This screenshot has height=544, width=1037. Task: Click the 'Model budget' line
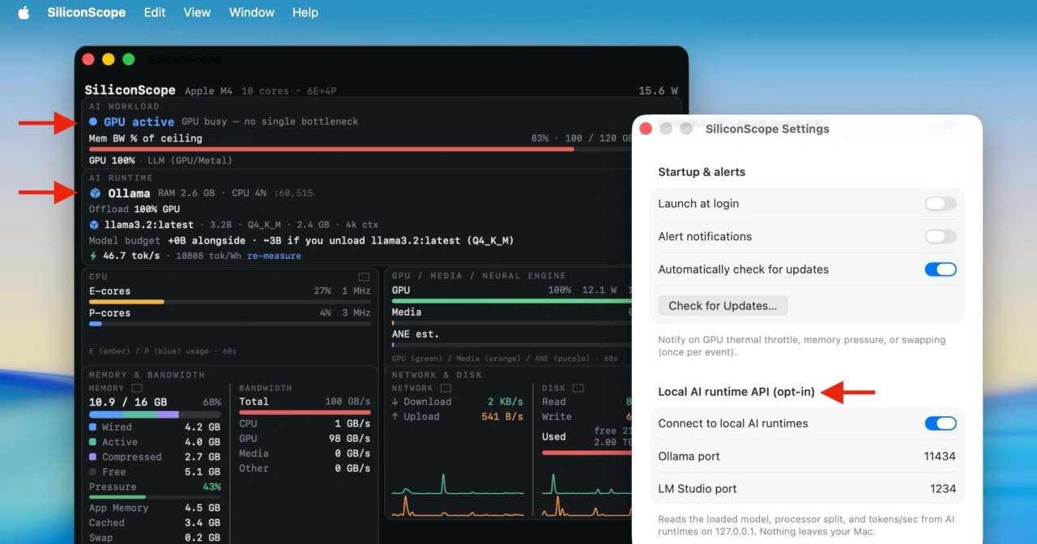coord(301,240)
